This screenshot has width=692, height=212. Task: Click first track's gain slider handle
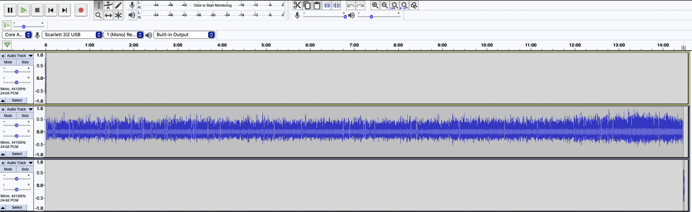(x=16, y=71)
